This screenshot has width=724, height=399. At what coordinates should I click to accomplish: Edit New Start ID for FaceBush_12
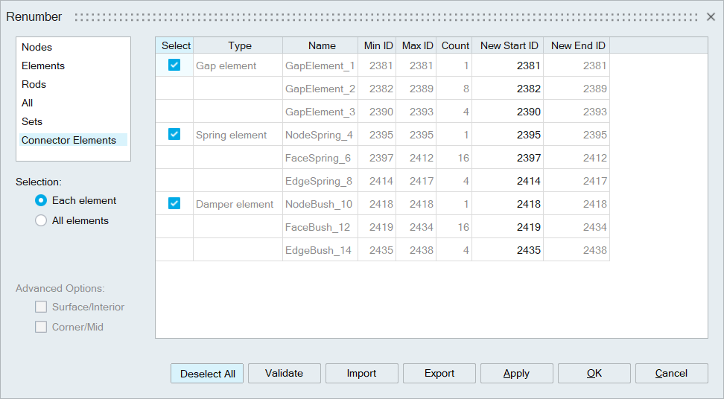tap(509, 227)
